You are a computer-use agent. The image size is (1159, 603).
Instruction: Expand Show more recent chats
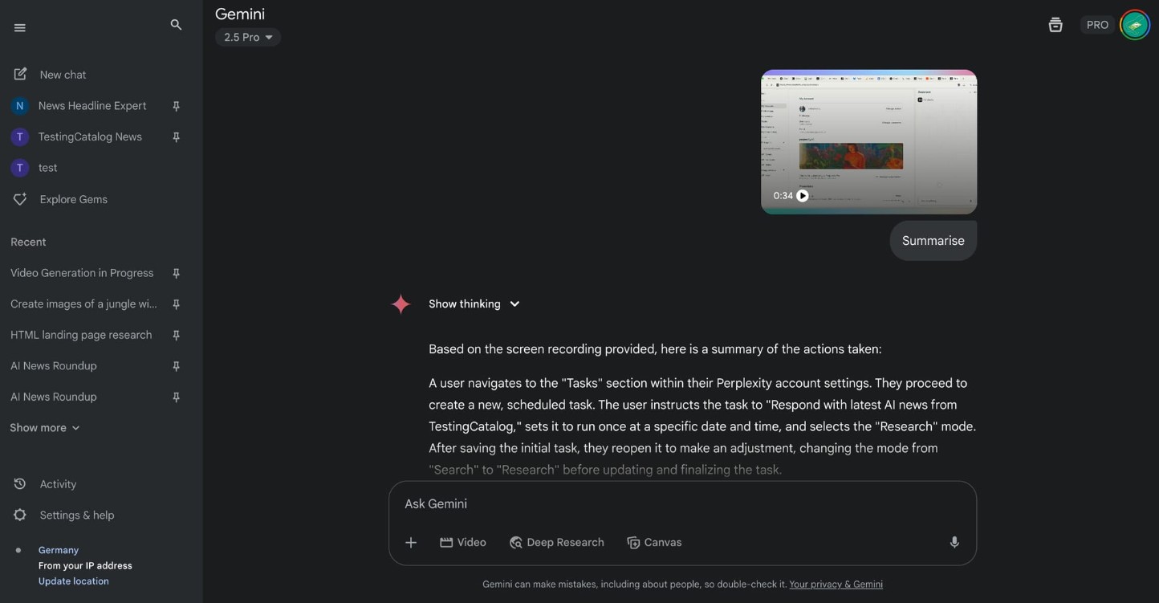point(45,428)
